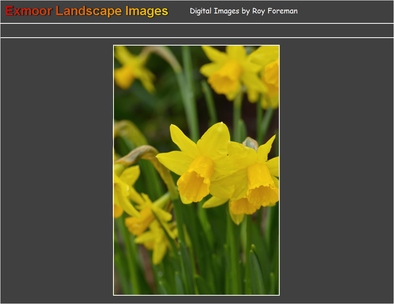Click the word Exmoor in the header
This screenshot has width=394, height=304.
[29, 11]
